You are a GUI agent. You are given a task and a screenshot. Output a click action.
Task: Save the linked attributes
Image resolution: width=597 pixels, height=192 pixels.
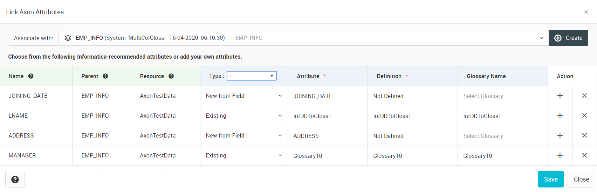[551, 179]
